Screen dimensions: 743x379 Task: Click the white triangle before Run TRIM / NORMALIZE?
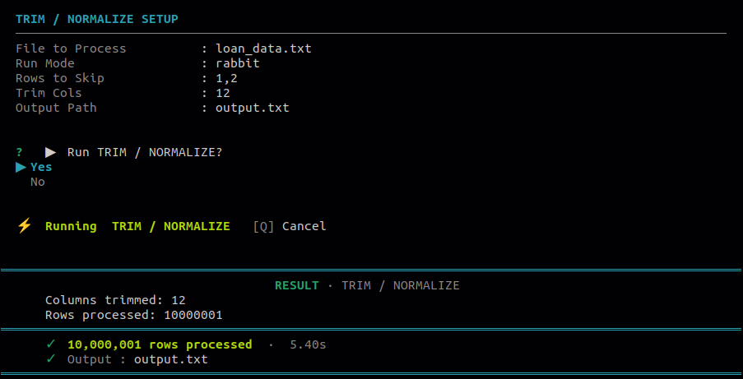[51, 153]
